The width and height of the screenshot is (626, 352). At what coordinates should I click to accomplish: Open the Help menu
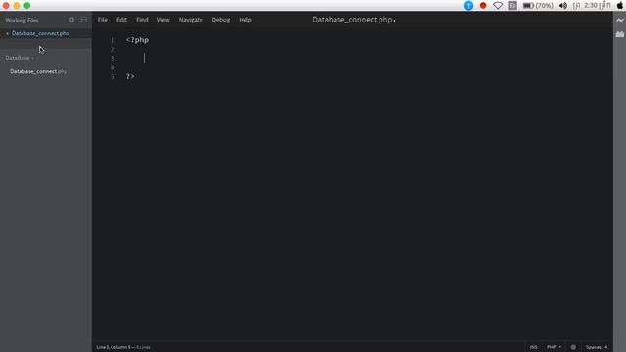coord(246,20)
